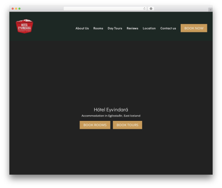Open the Contact us page
Image resolution: width=222 pixels, height=188 pixels.
(x=168, y=28)
